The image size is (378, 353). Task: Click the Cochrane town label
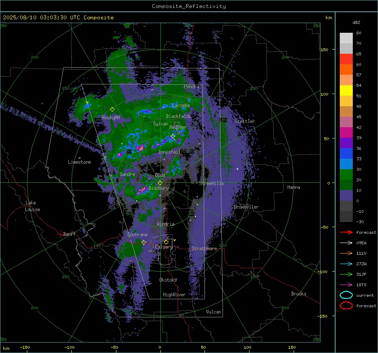[x=137, y=235]
